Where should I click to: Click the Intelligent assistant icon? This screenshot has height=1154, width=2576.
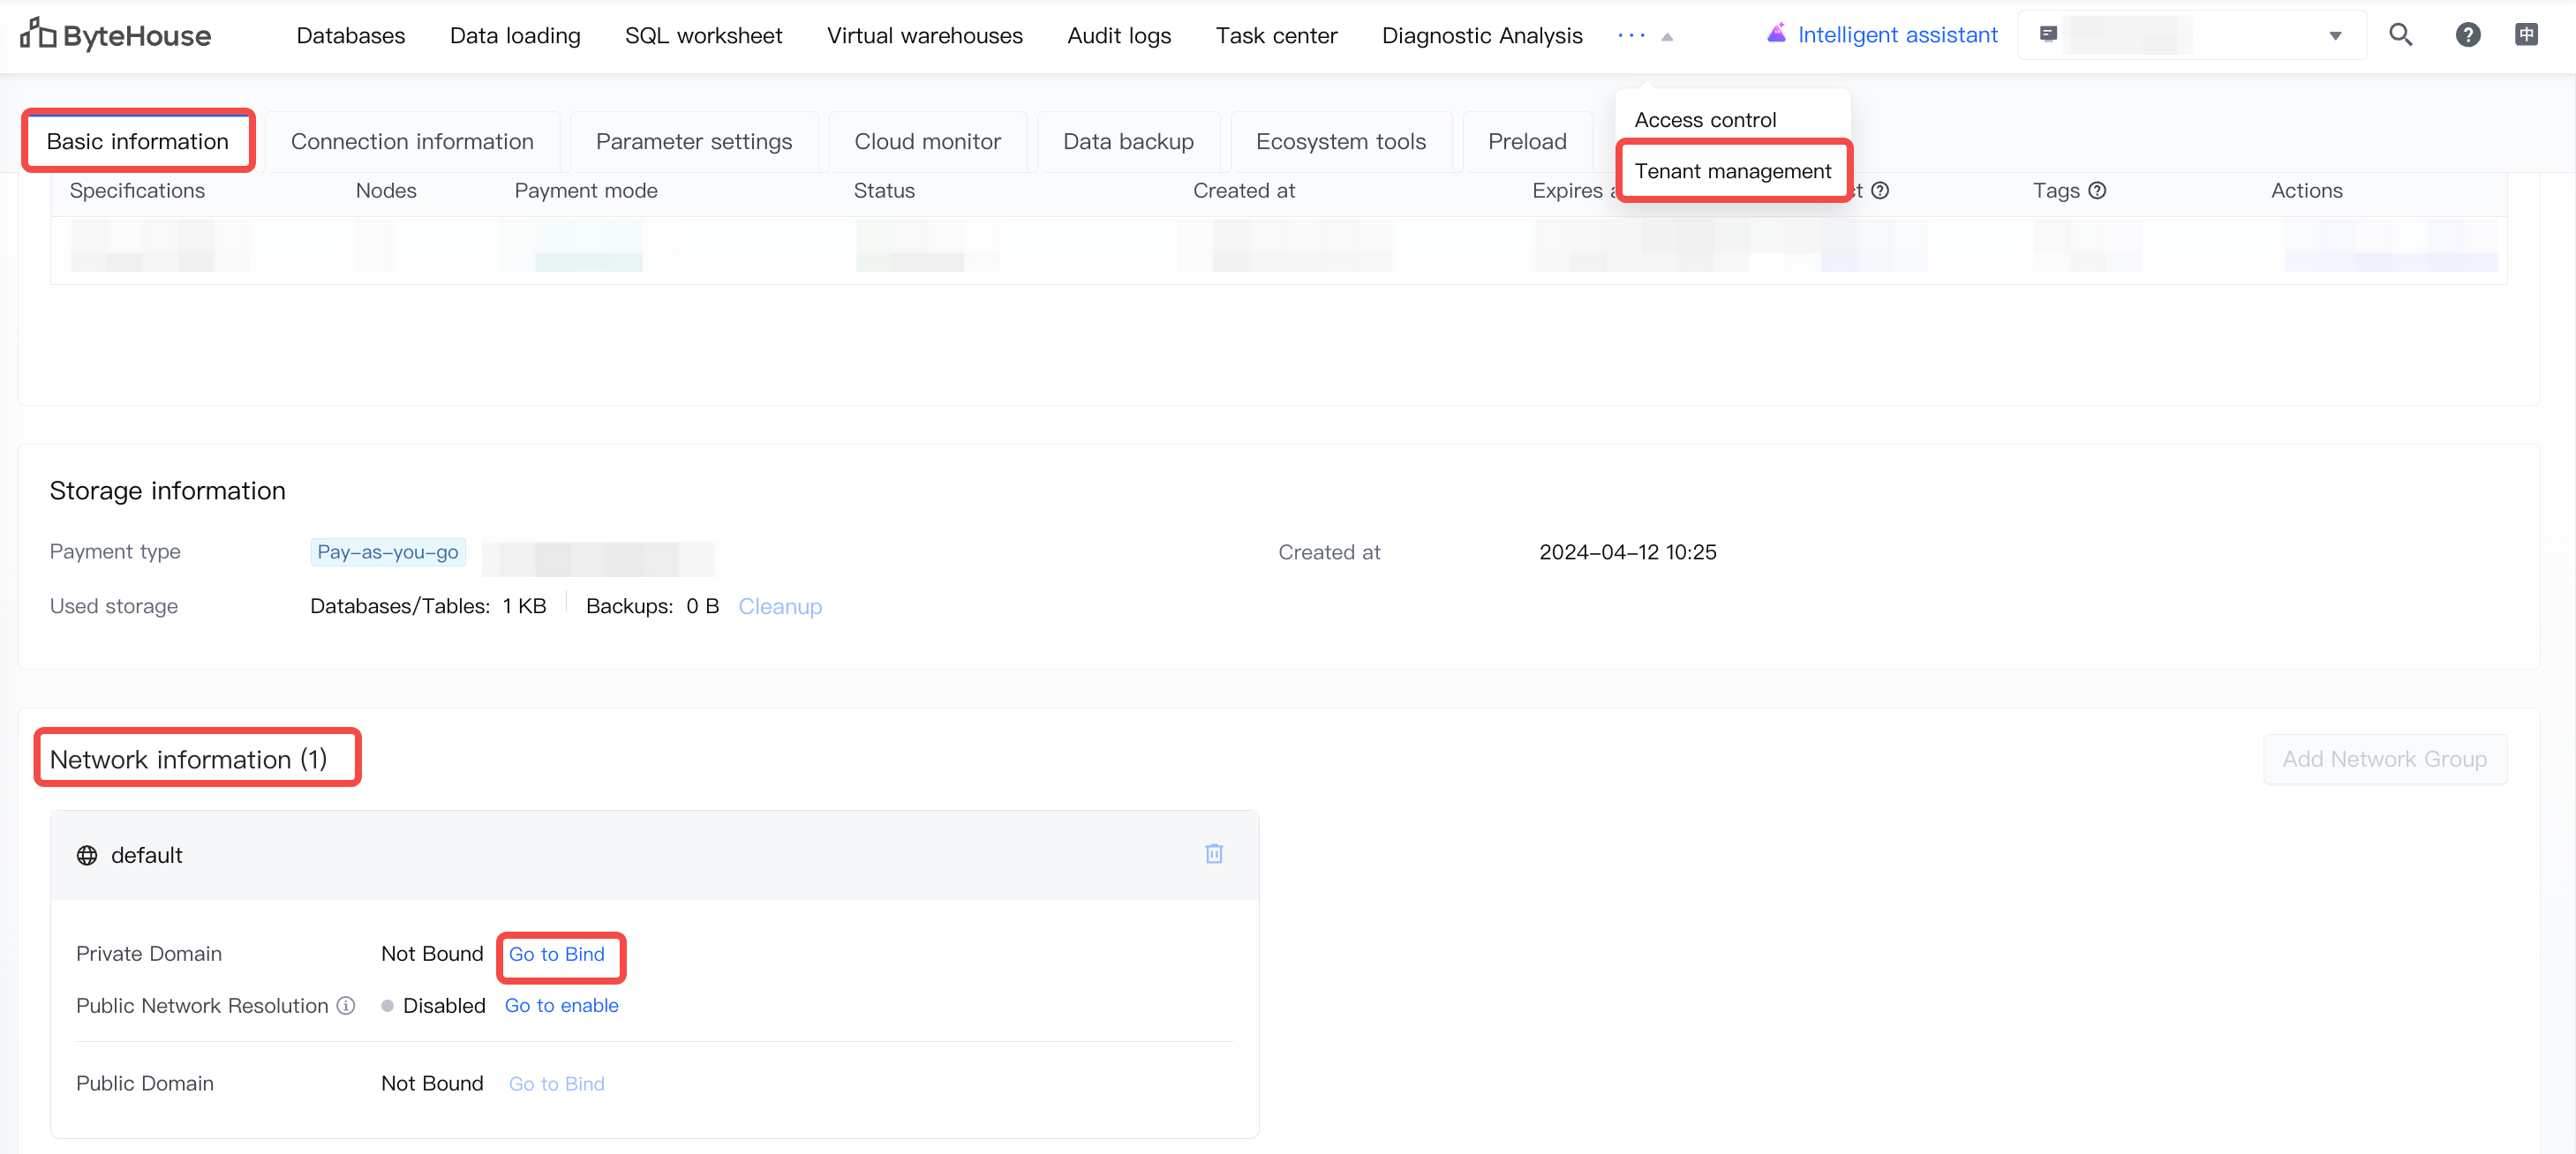(x=1776, y=34)
